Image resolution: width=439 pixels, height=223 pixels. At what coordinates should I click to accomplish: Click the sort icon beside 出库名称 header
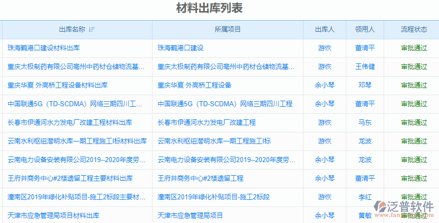click(92, 30)
